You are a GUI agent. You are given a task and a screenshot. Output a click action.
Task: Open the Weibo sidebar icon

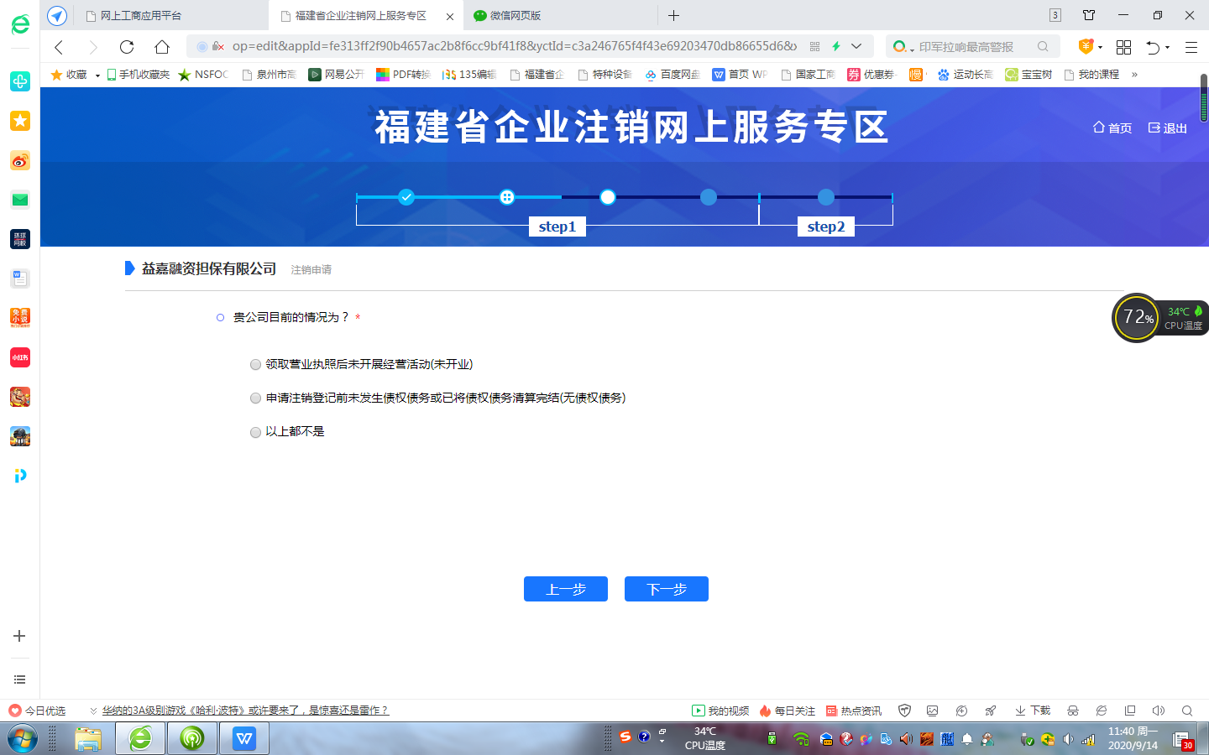click(20, 160)
